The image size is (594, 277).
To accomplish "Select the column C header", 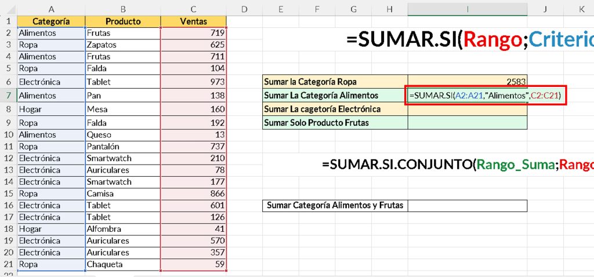I will click(193, 9).
